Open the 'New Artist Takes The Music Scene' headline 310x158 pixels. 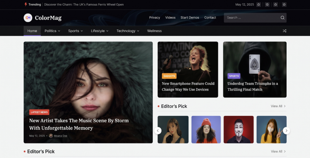pos(79,124)
